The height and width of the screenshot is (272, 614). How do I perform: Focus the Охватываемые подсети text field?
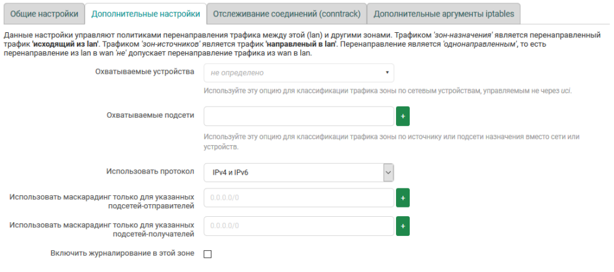tap(298, 116)
